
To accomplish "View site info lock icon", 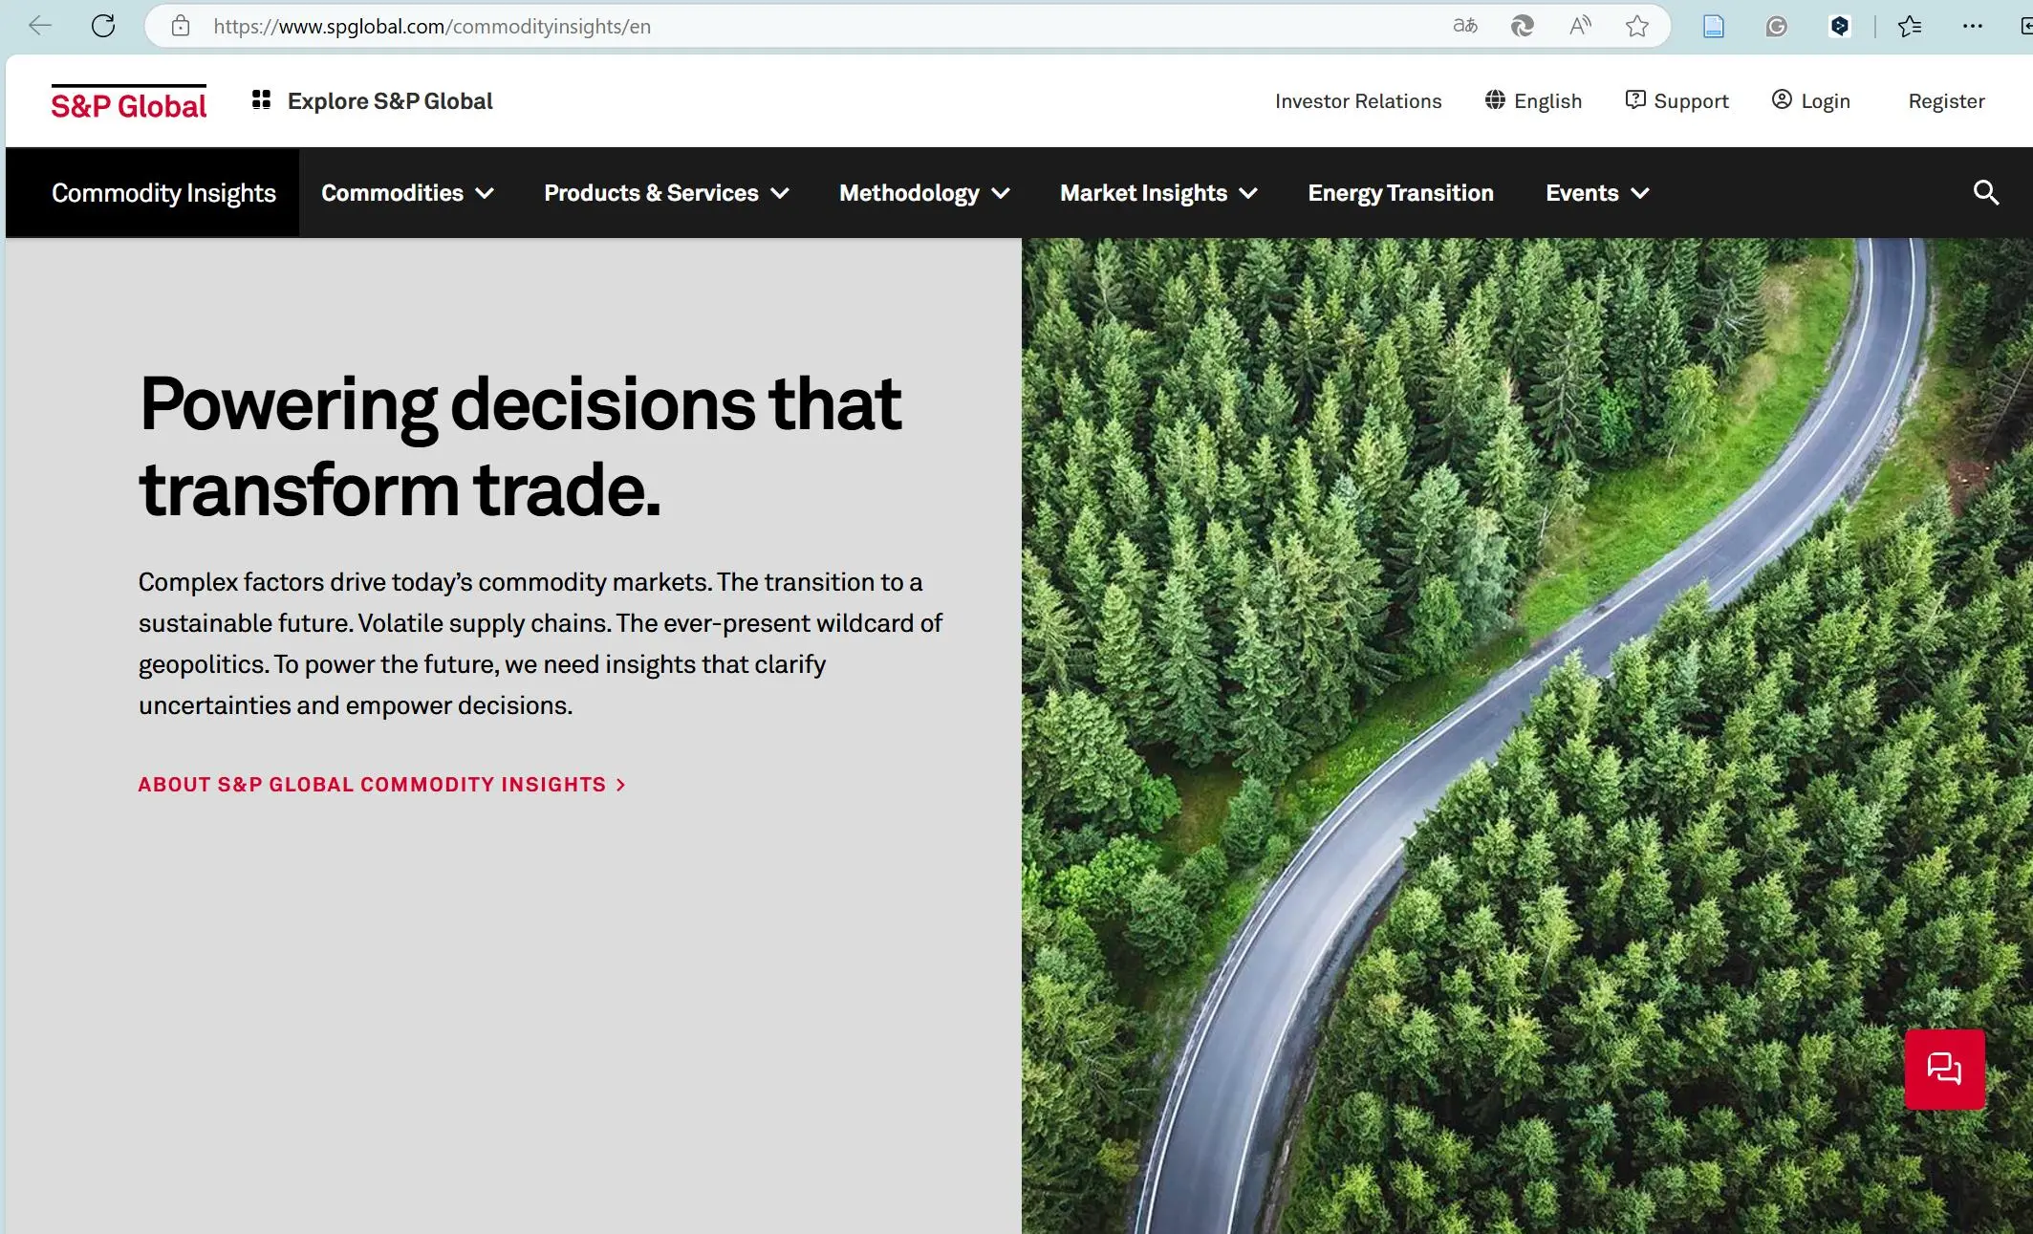I will click(181, 26).
